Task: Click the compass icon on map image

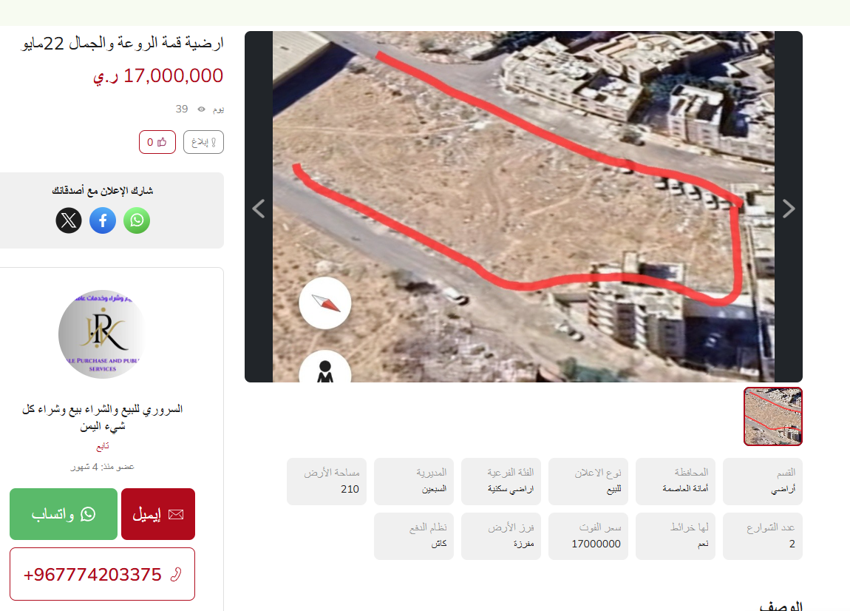Action: (x=325, y=303)
